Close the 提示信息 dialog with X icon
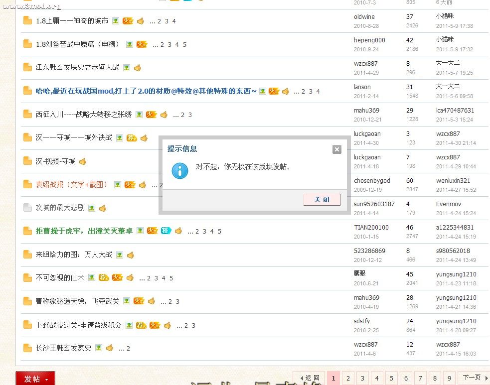Screen dimensions: 490x385 pos(337,149)
